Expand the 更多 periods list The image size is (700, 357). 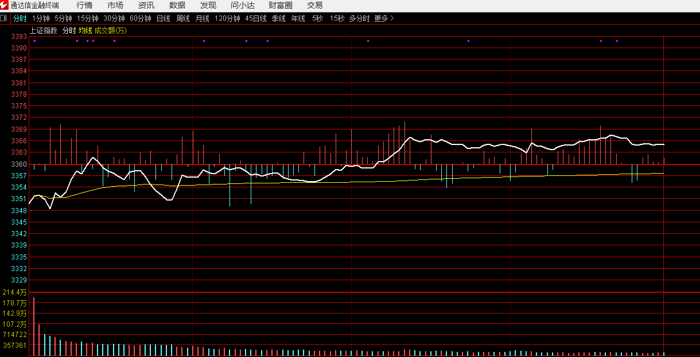tap(384, 18)
